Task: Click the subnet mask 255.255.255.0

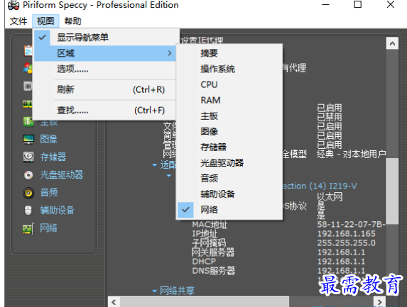Action: pos(346,243)
